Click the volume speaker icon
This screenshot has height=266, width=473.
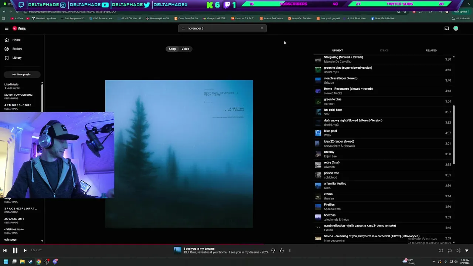(440, 250)
